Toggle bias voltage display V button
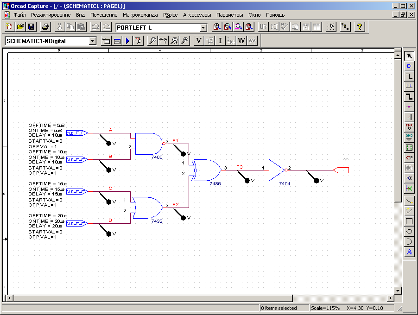This screenshot has height=315, width=418. pyautogui.click(x=199, y=41)
